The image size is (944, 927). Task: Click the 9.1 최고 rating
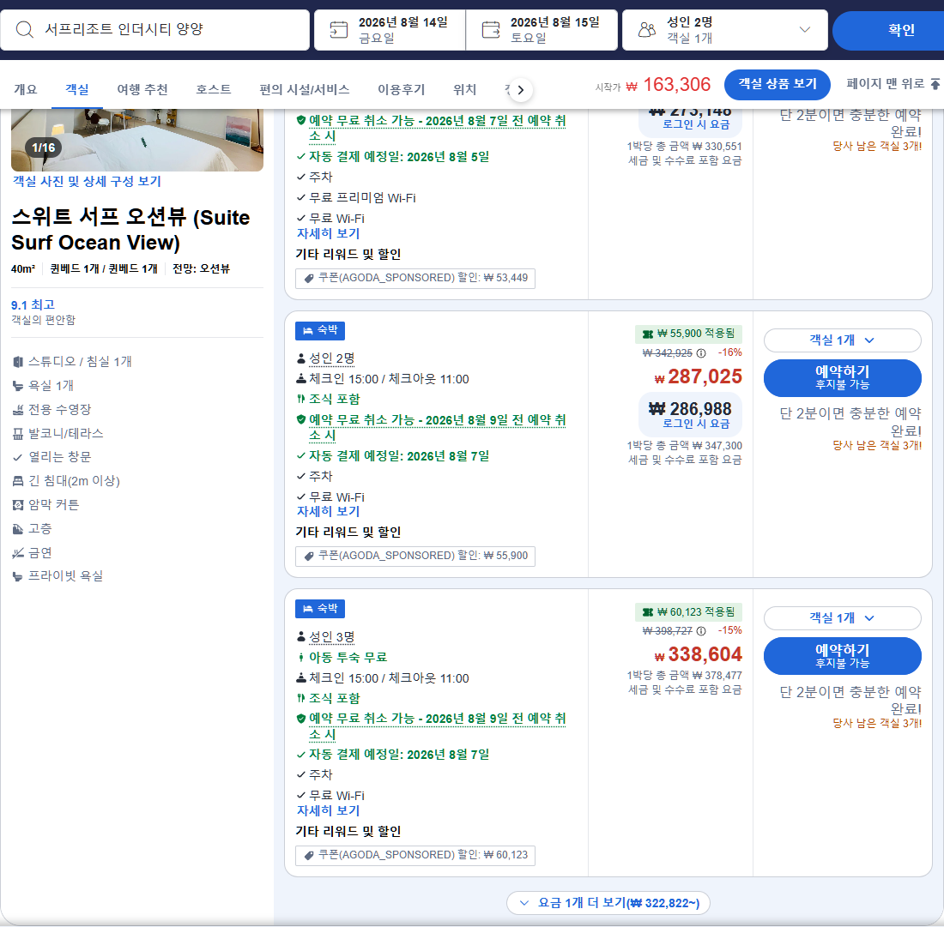[33, 305]
